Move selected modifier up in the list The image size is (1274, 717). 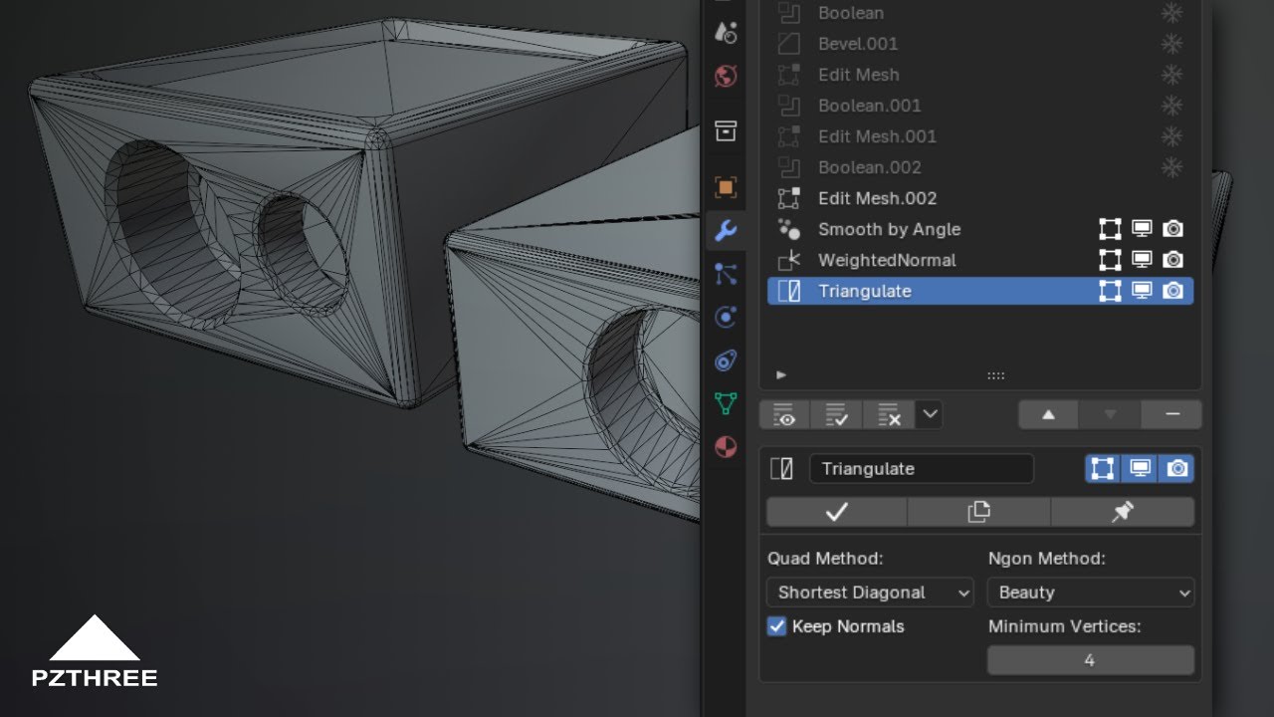(x=1048, y=415)
